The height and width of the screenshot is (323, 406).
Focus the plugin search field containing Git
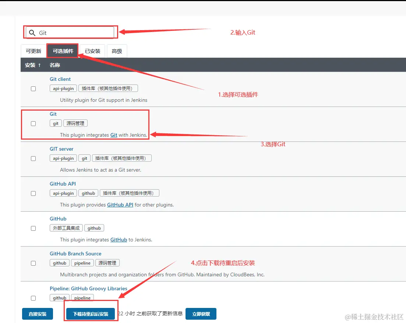coord(70,33)
